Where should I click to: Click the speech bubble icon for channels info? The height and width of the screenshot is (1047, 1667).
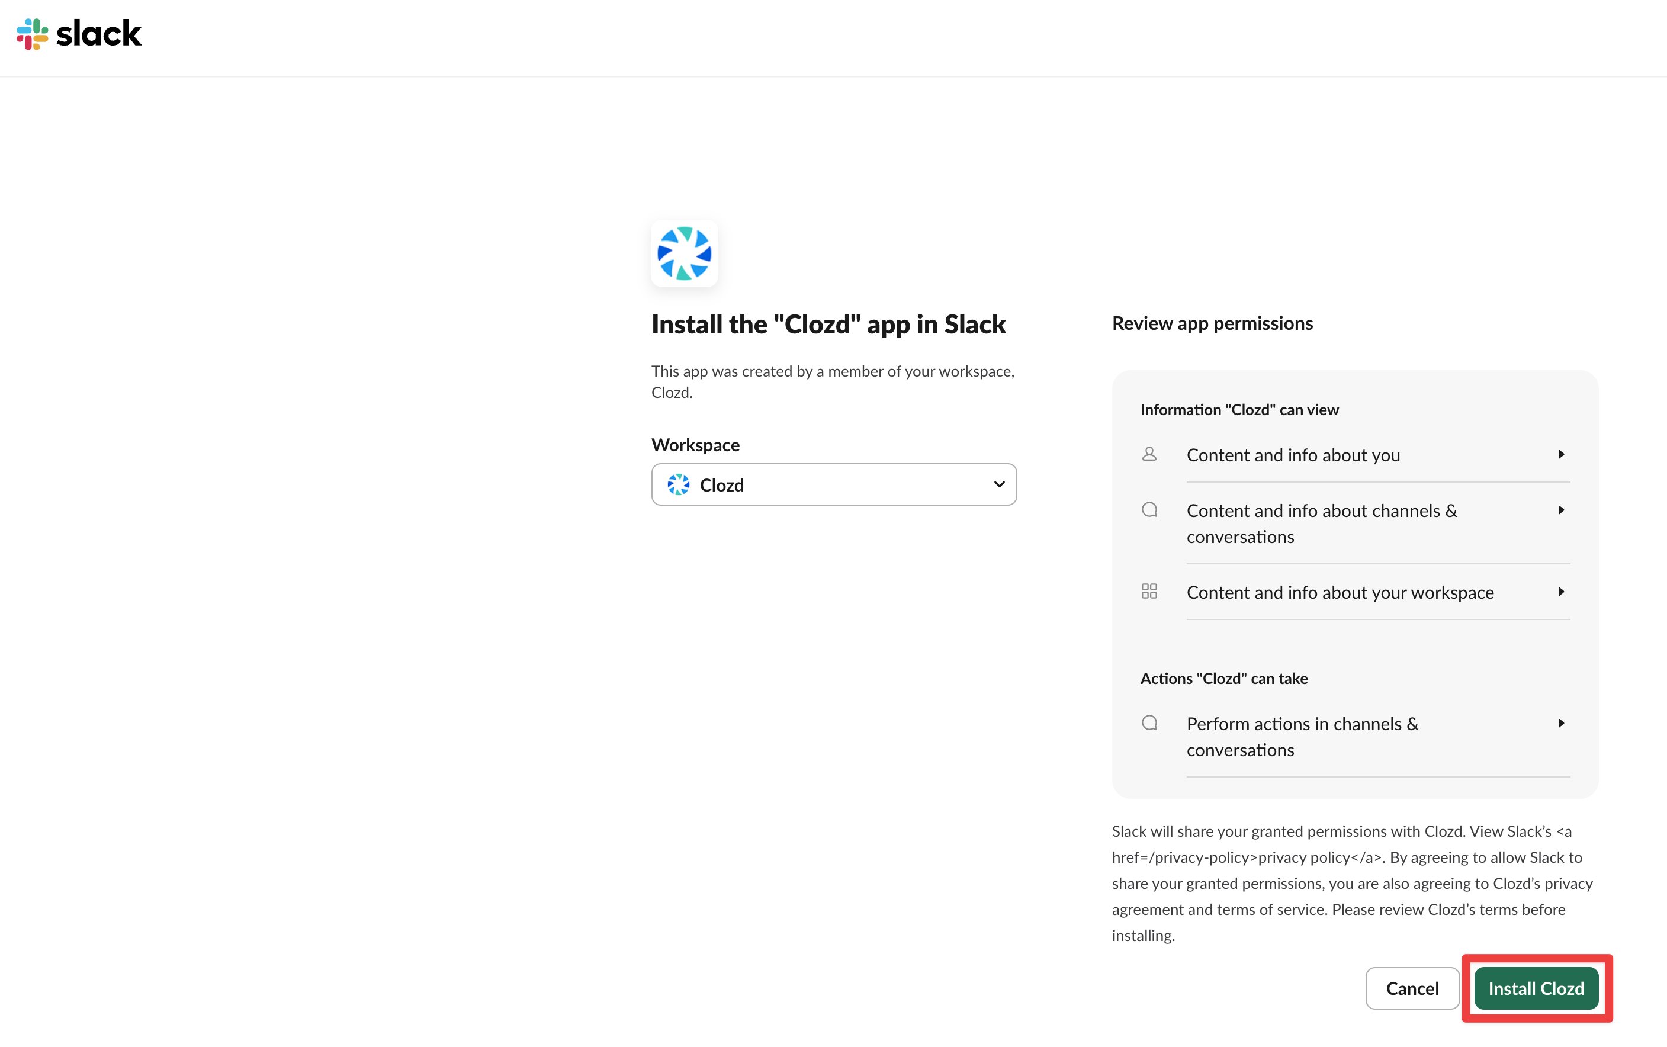tap(1149, 510)
